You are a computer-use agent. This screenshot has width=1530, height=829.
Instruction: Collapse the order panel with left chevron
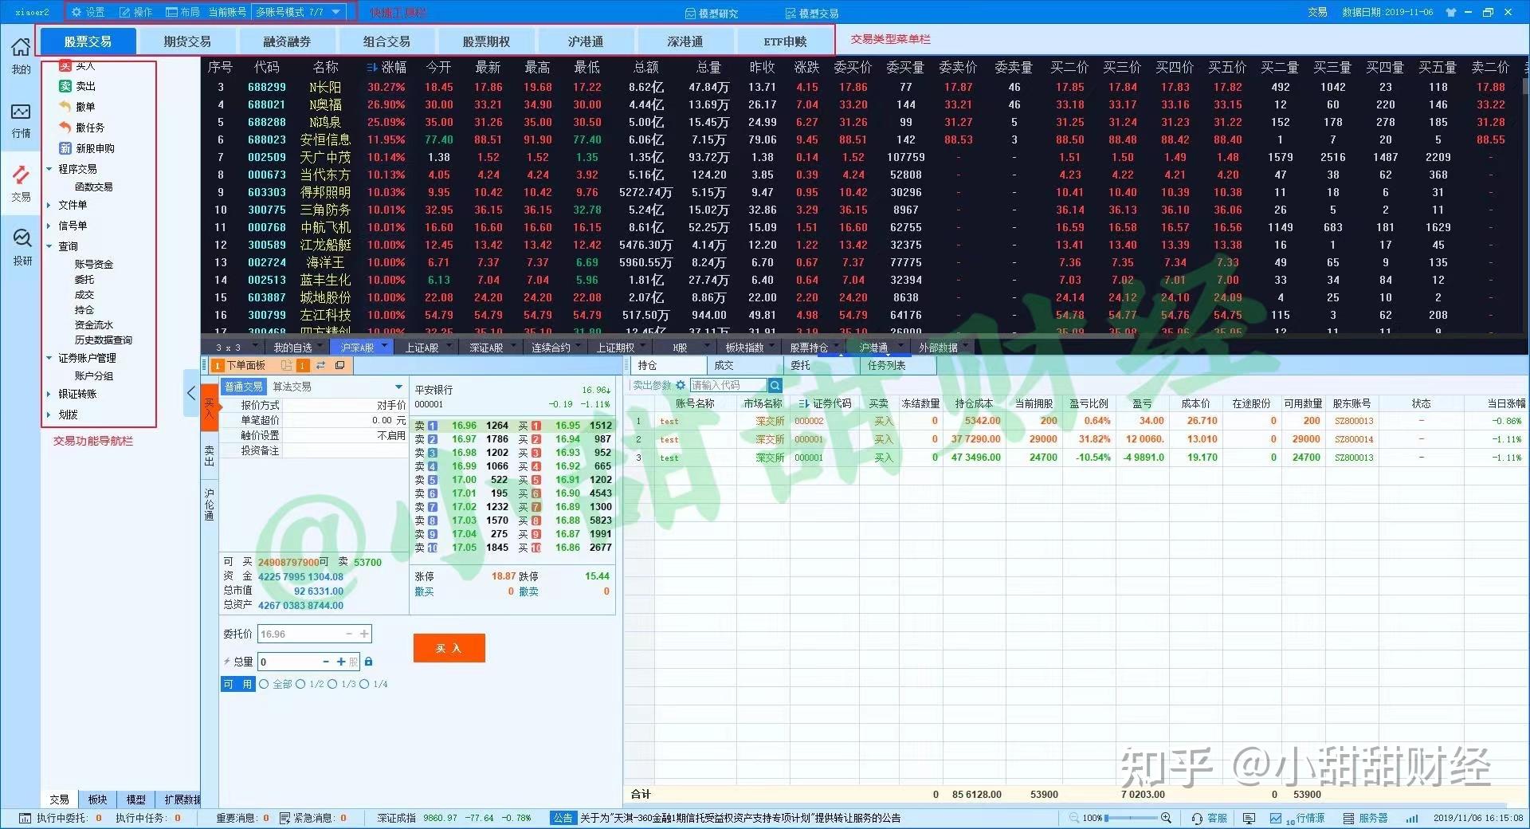191,393
